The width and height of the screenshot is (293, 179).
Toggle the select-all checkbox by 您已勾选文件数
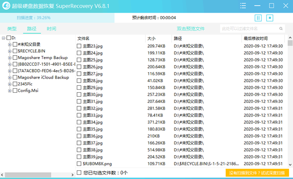point(79,173)
